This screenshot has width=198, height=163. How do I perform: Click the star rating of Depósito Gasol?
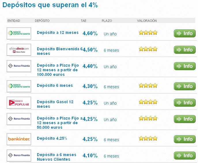[x=148, y=102]
